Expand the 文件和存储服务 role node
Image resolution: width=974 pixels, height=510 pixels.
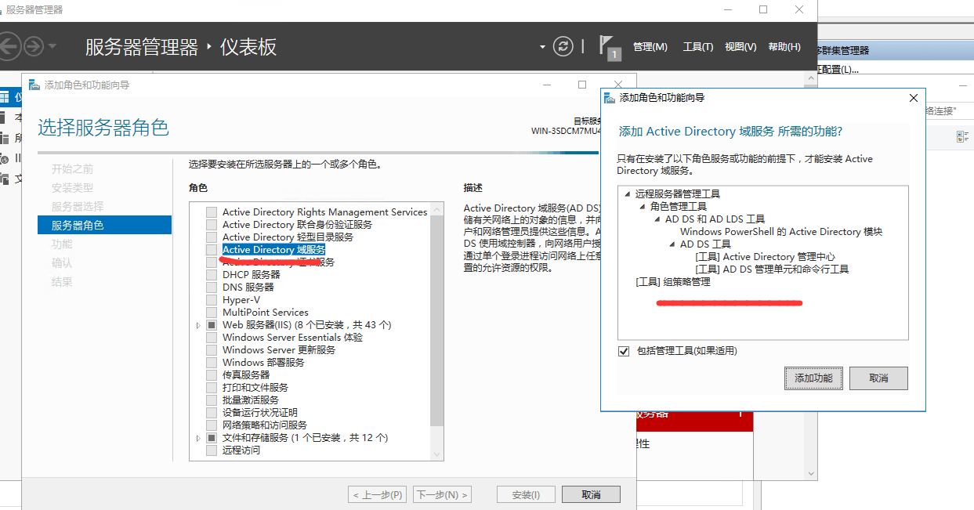(x=198, y=438)
